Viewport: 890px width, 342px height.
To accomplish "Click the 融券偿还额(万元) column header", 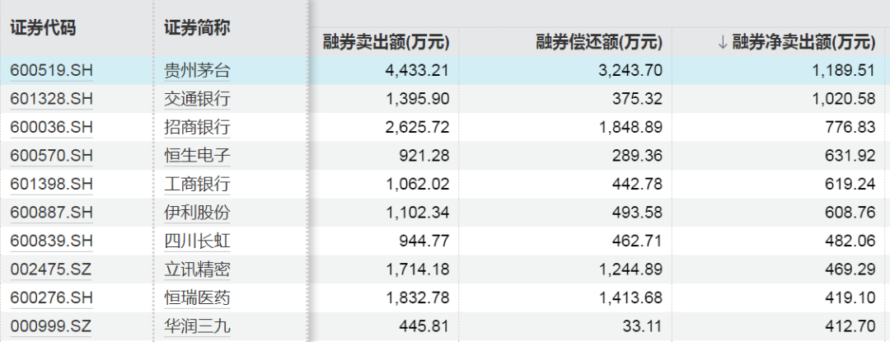I will coord(599,42).
